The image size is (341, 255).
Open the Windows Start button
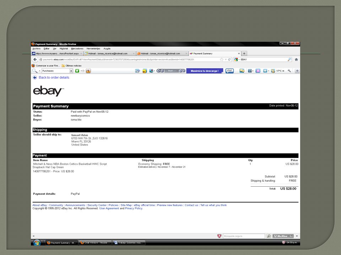pos(37,242)
